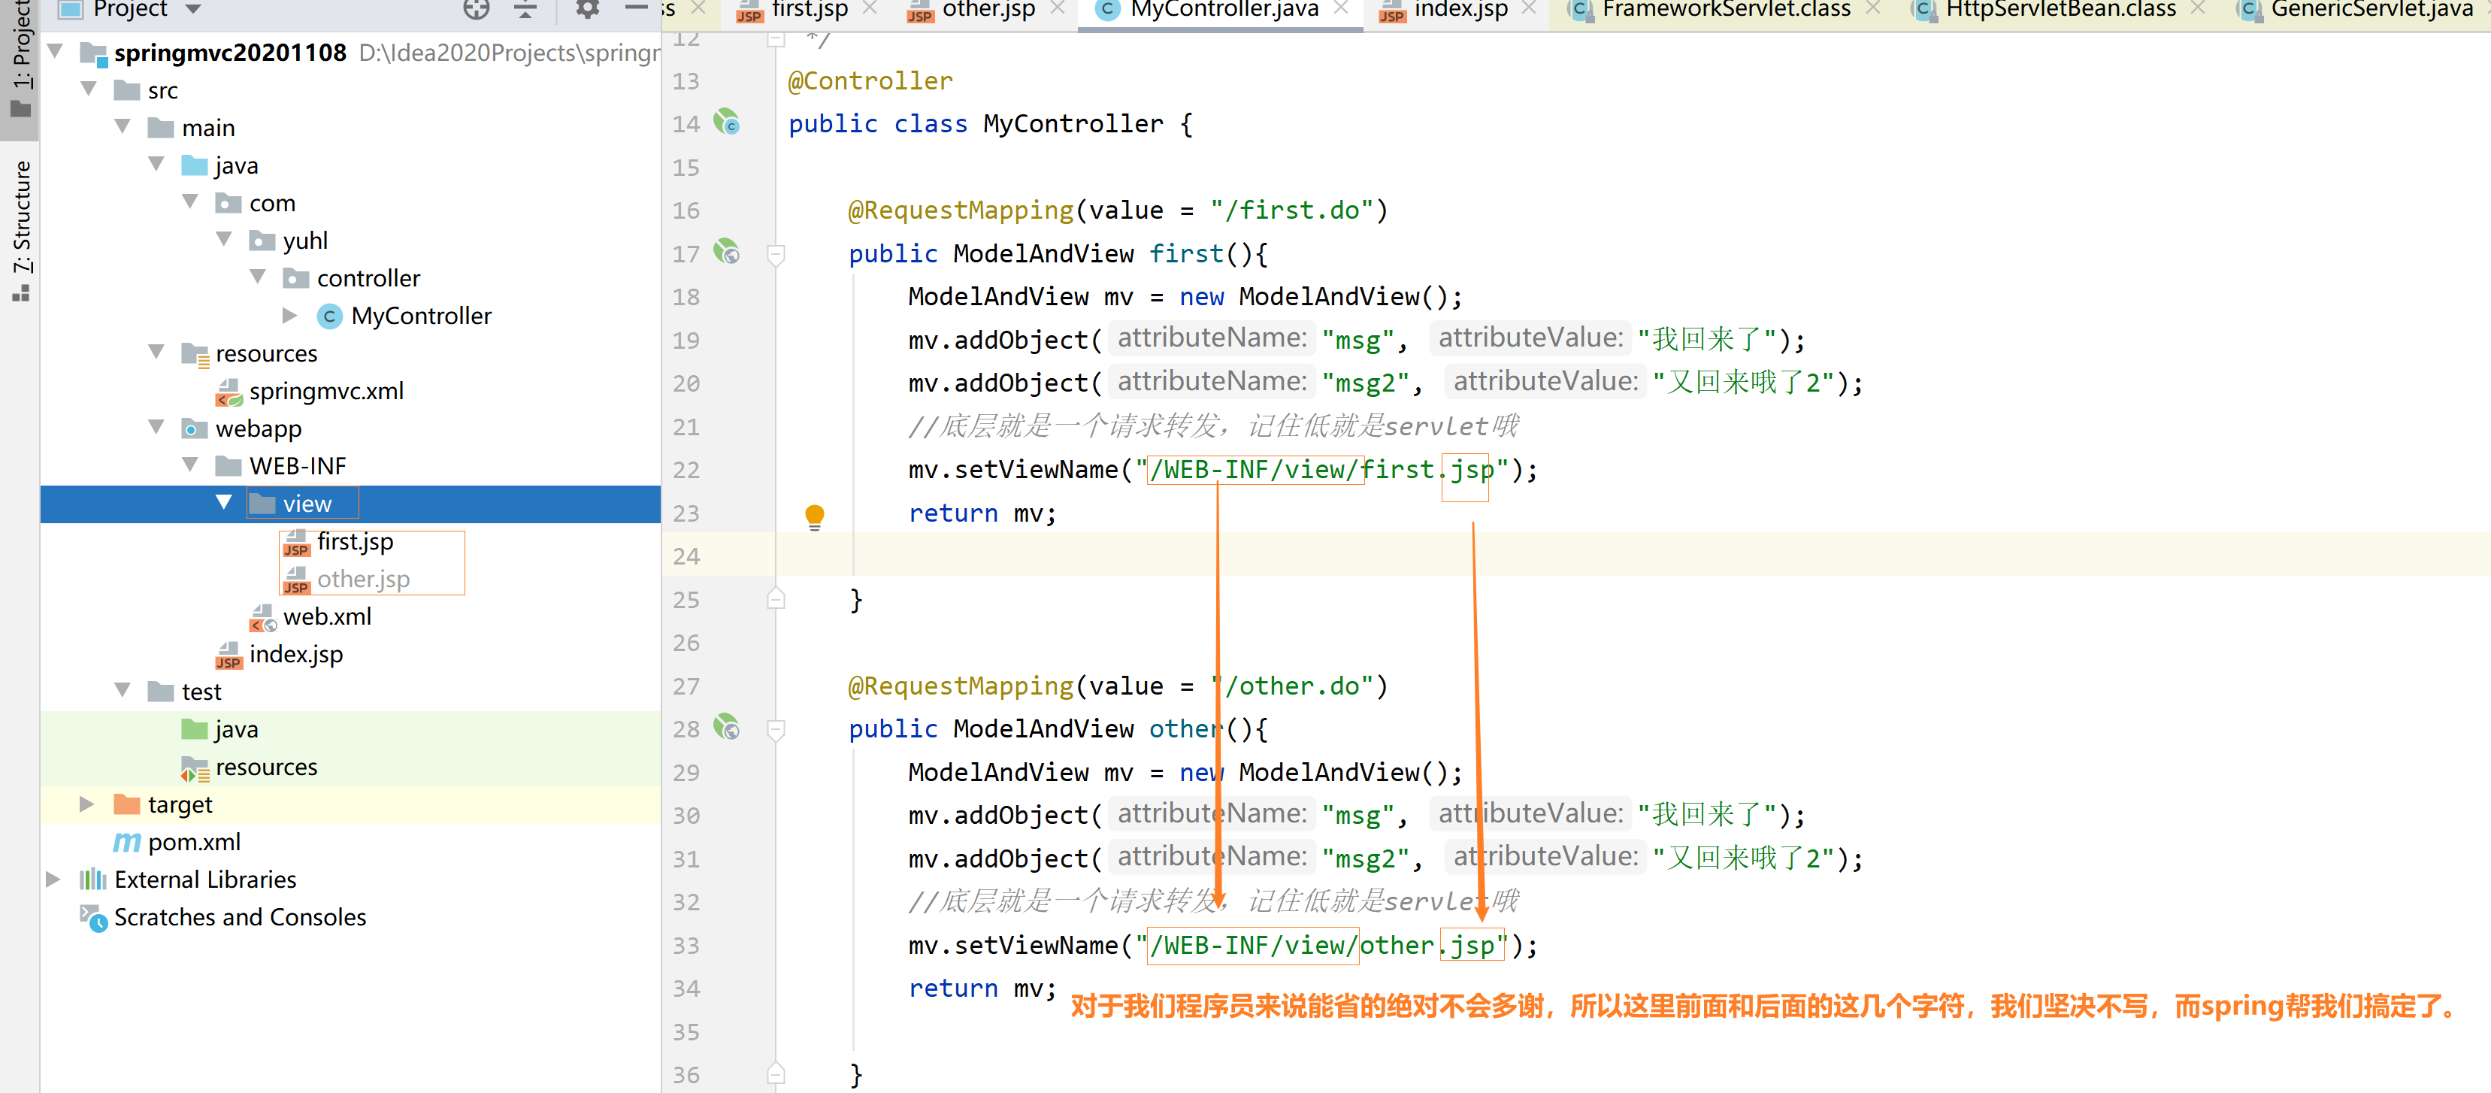Switch to other.jsp editor tab
2491x1093 pixels.
(988, 10)
